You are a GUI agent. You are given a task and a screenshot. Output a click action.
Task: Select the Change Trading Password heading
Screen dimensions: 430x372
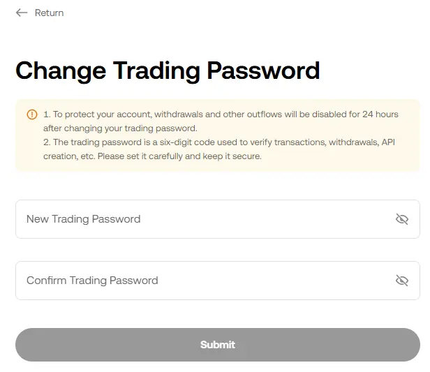pyautogui.click(x=168, y=70)
